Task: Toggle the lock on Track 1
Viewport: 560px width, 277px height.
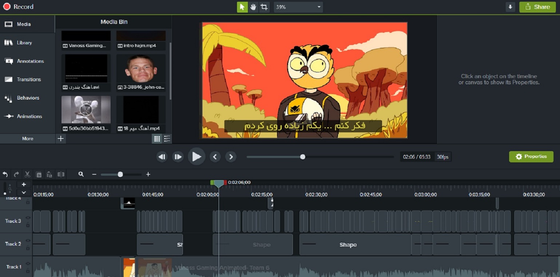Action: tap(28, 271)
